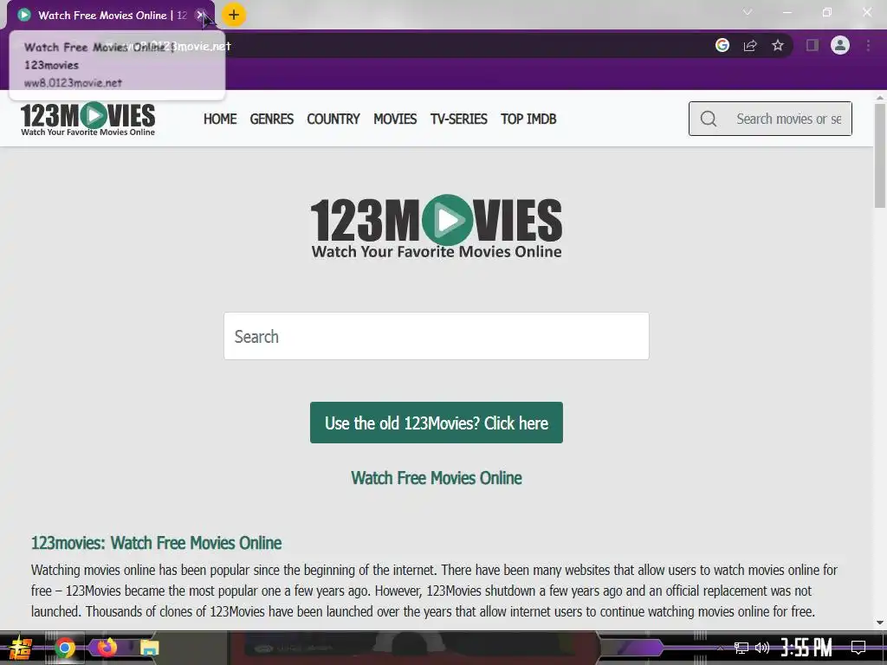Open a new browser tab with plus button

234,15
